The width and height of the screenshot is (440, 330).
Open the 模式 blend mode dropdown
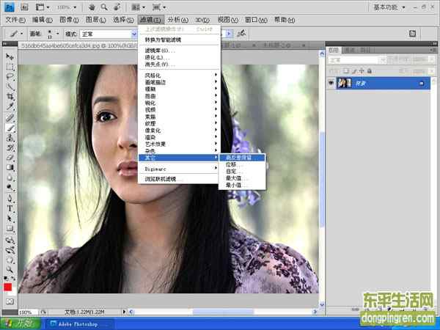tap(110, 34)
